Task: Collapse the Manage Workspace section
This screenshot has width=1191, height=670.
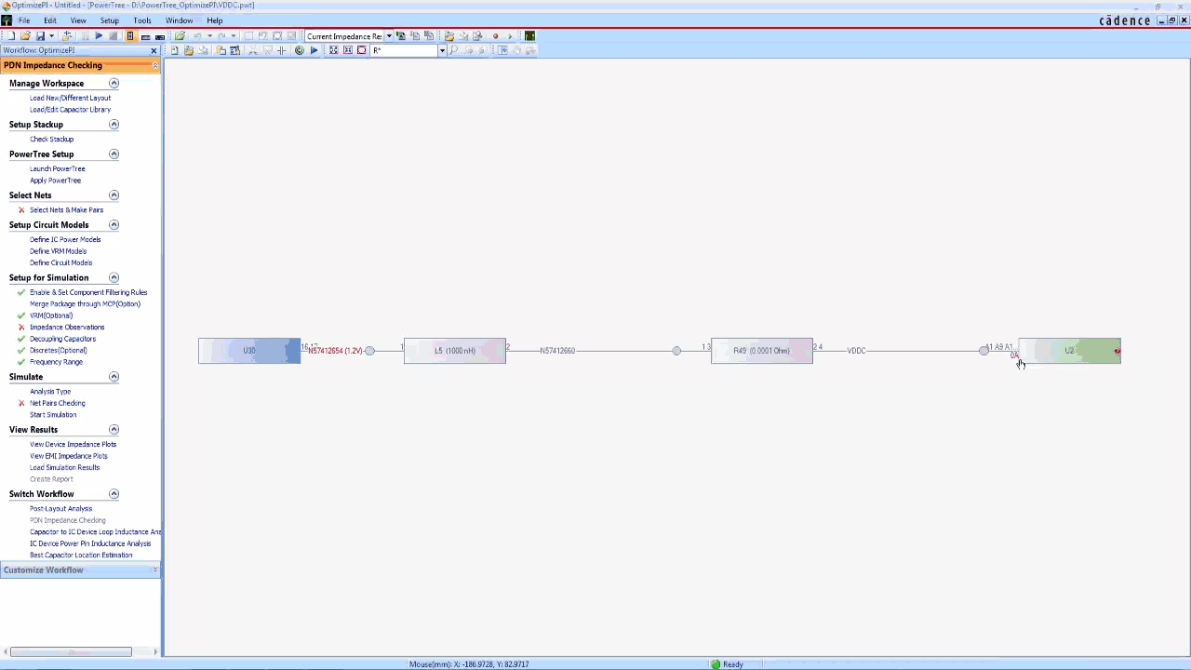Action: (114, 84)
